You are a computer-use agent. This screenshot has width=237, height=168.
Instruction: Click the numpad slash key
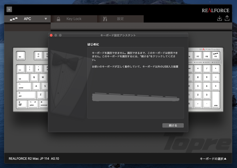207,69
